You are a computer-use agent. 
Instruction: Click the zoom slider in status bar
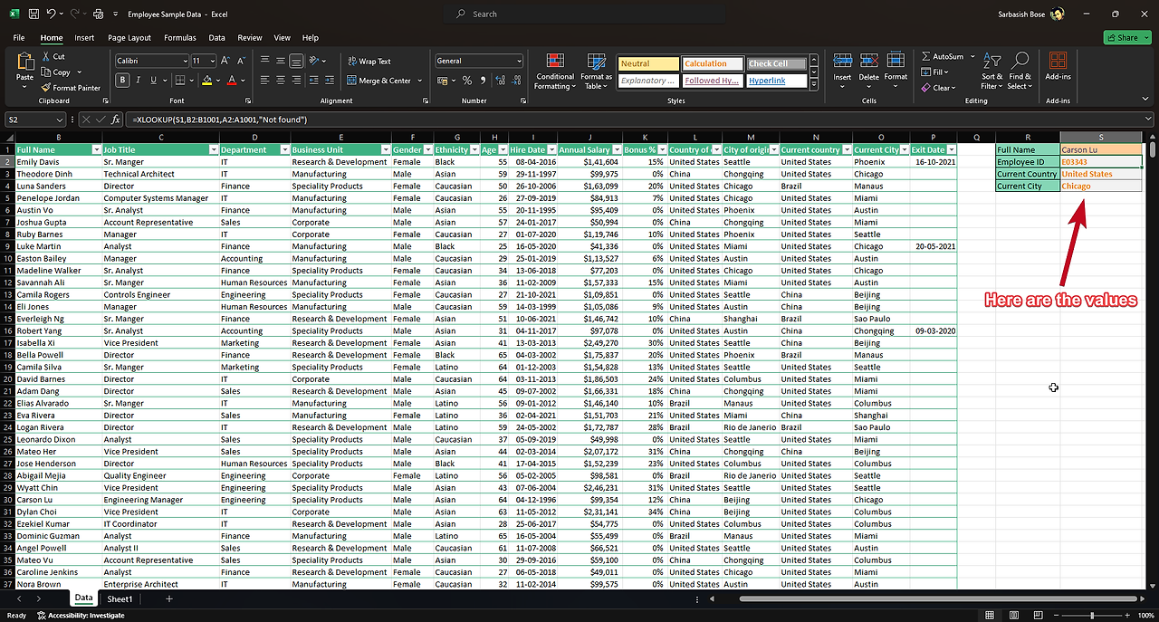(x=1090, y=616)
